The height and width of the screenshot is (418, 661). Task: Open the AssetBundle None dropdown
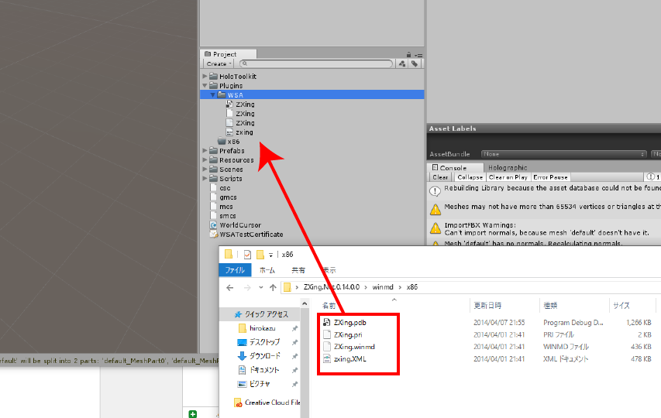point(564,154)
